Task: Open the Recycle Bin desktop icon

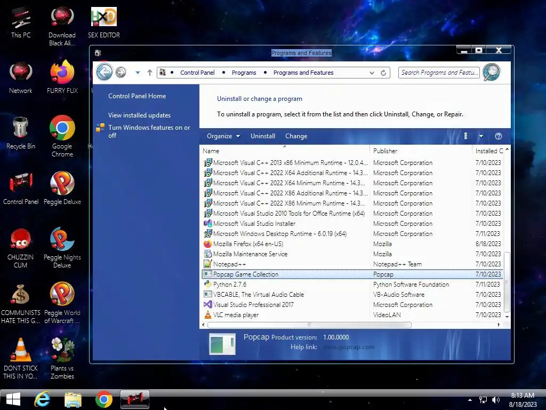Action: [21, 133]
